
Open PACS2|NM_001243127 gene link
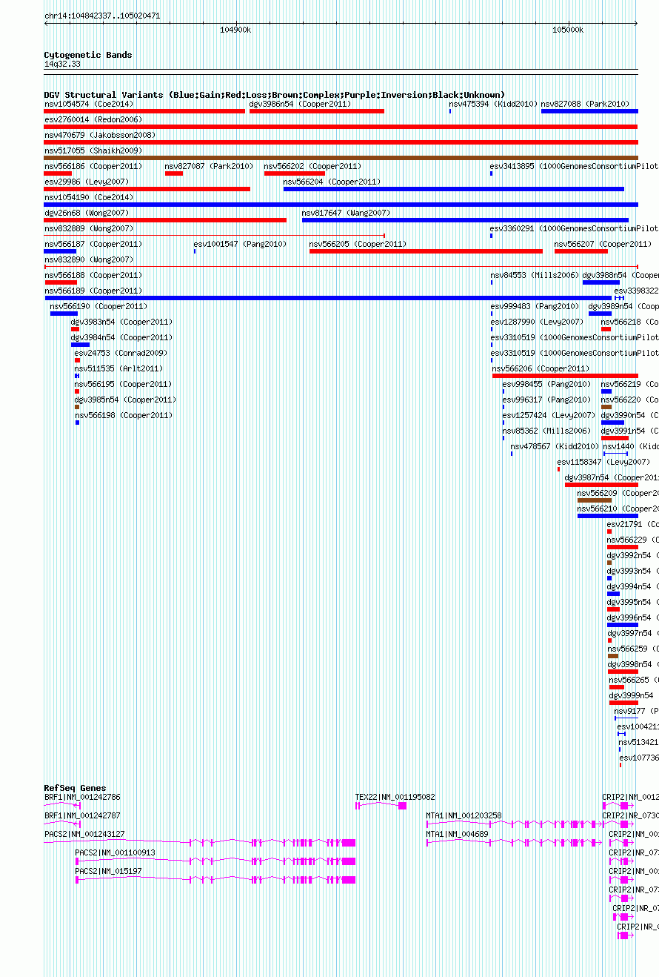(x=84, y=834)
